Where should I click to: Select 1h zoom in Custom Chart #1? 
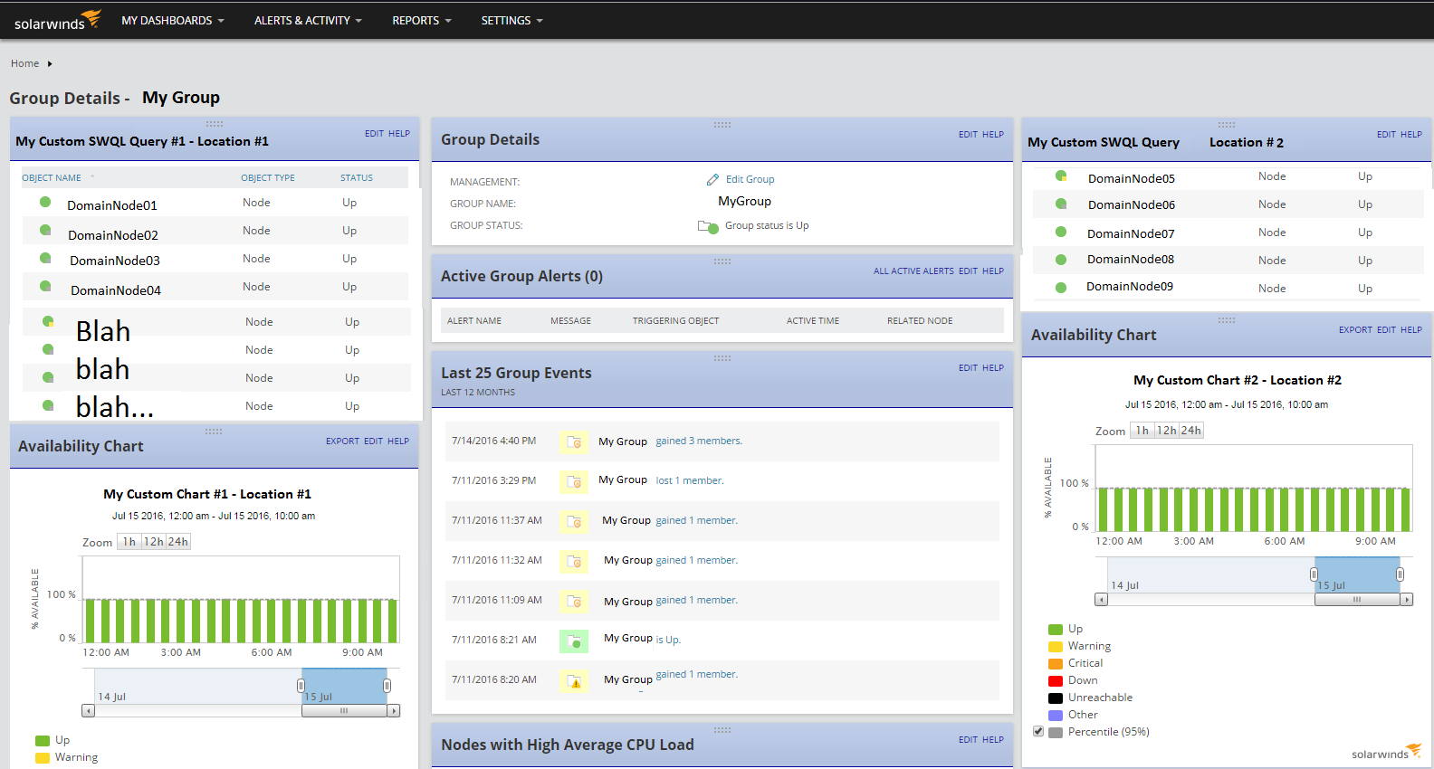pos(129,542)
